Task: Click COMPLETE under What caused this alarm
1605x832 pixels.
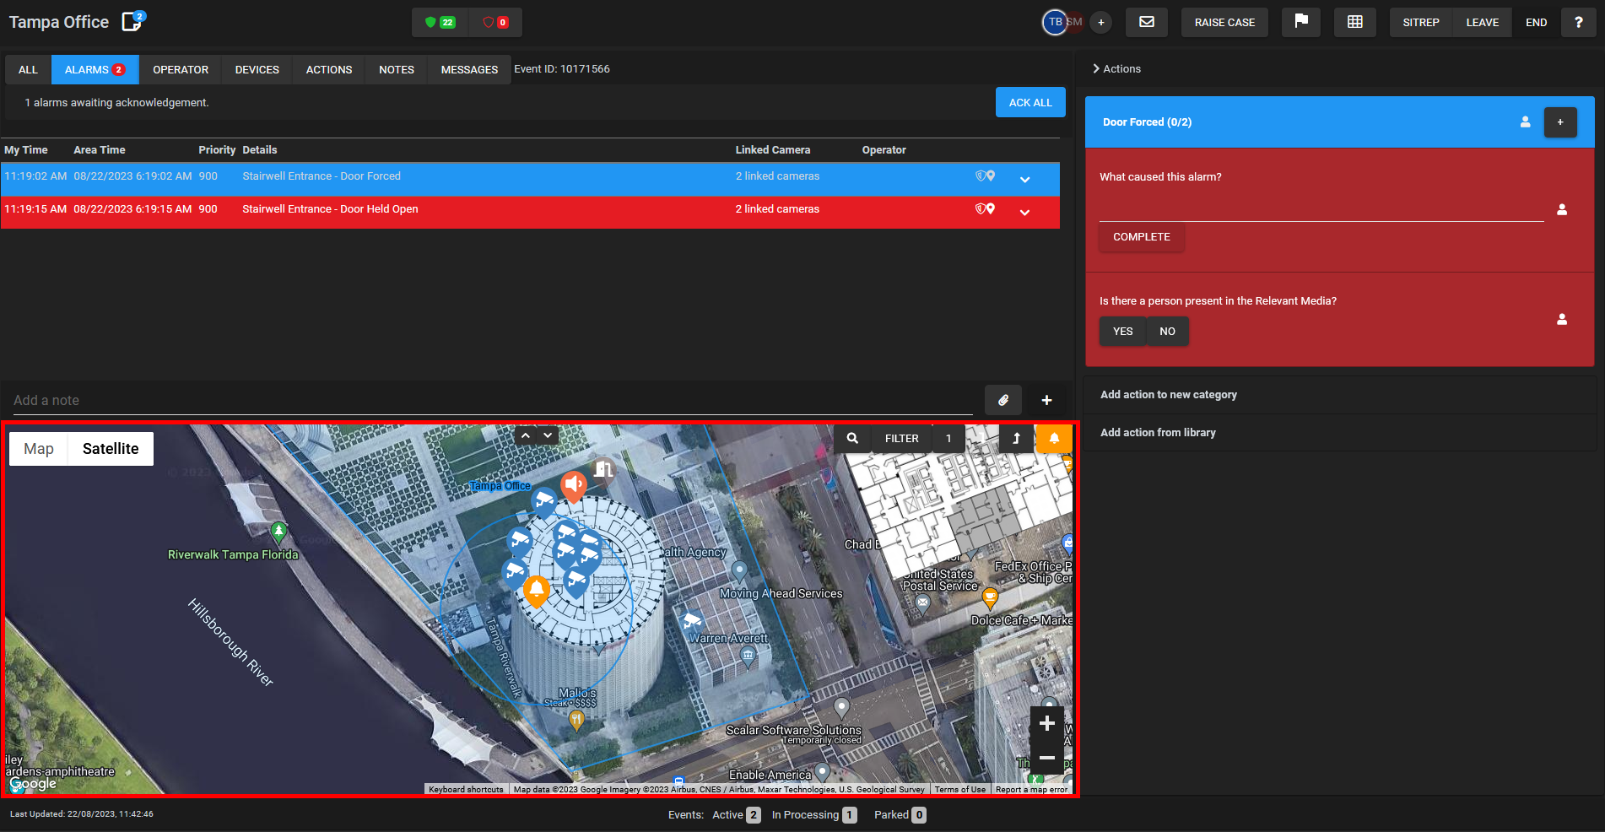Action: click(x=1141, y=237)
